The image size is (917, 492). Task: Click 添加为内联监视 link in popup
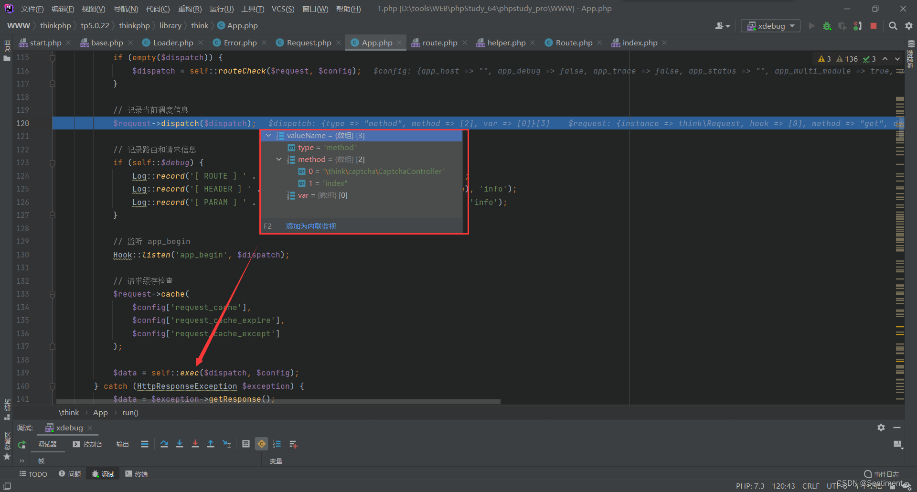tap(311, 226)
